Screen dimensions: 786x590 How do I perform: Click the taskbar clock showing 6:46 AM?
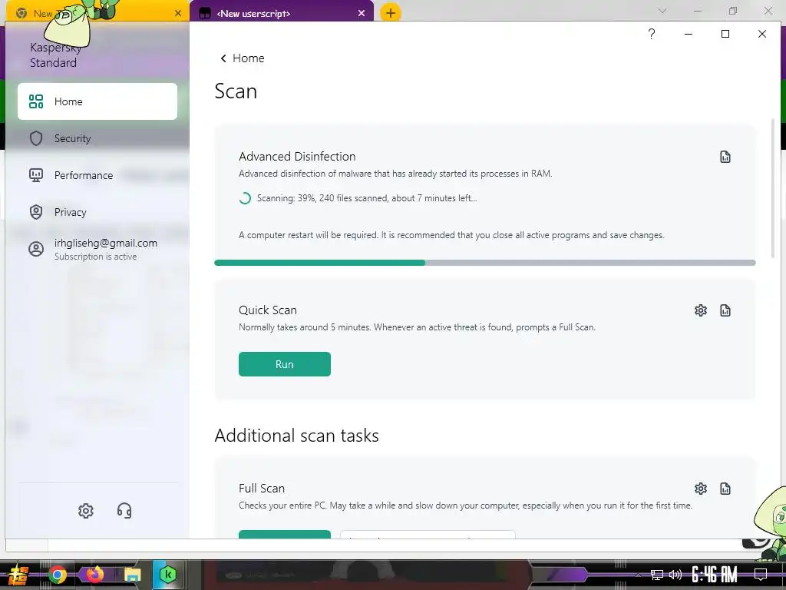(x=715, y=575)
